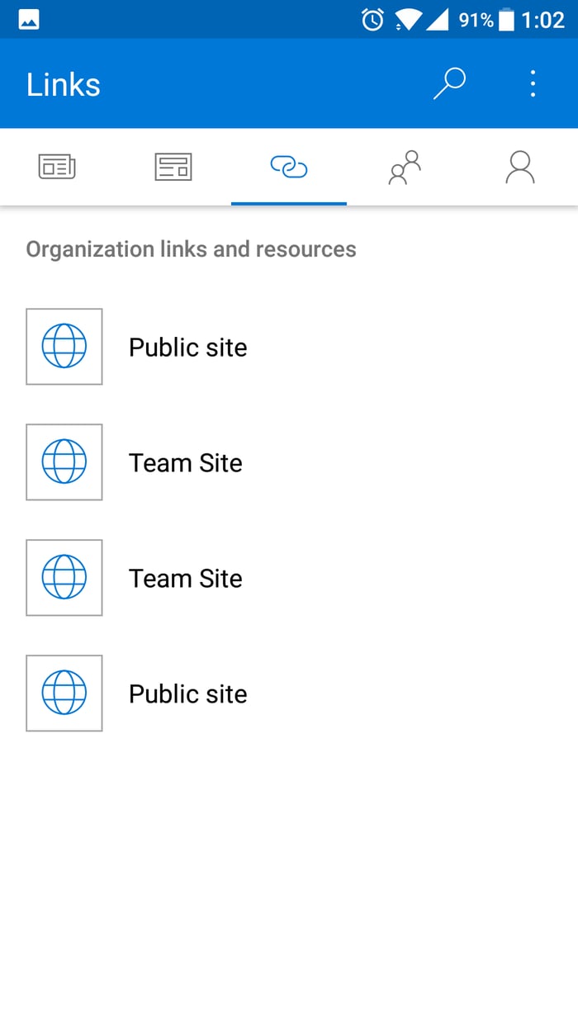Tap the gallery icon in status bar
This screenshot has height=1027, width=578.
[30, 18]
